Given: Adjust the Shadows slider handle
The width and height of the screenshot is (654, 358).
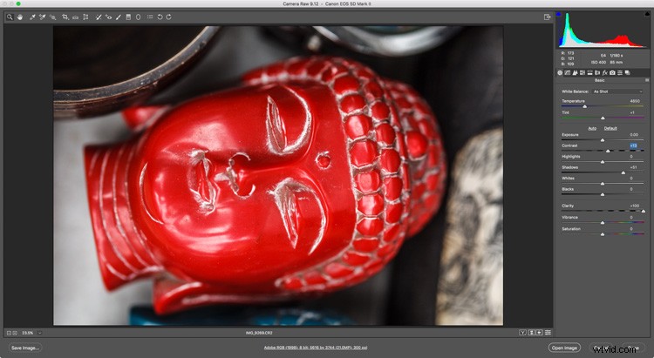Looking at the screenshot, I should (x=623, y=172).
